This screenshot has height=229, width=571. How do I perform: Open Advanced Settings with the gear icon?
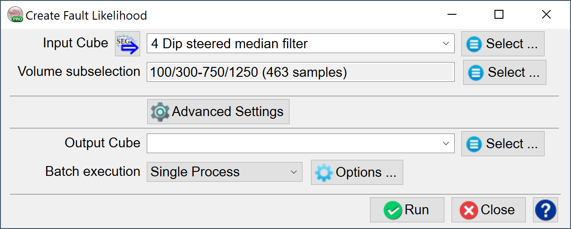[x=218, y=112]
